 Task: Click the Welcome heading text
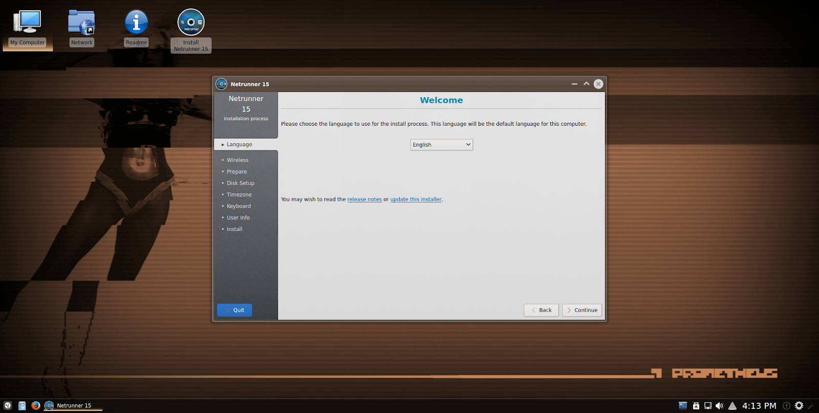point(441,100)
